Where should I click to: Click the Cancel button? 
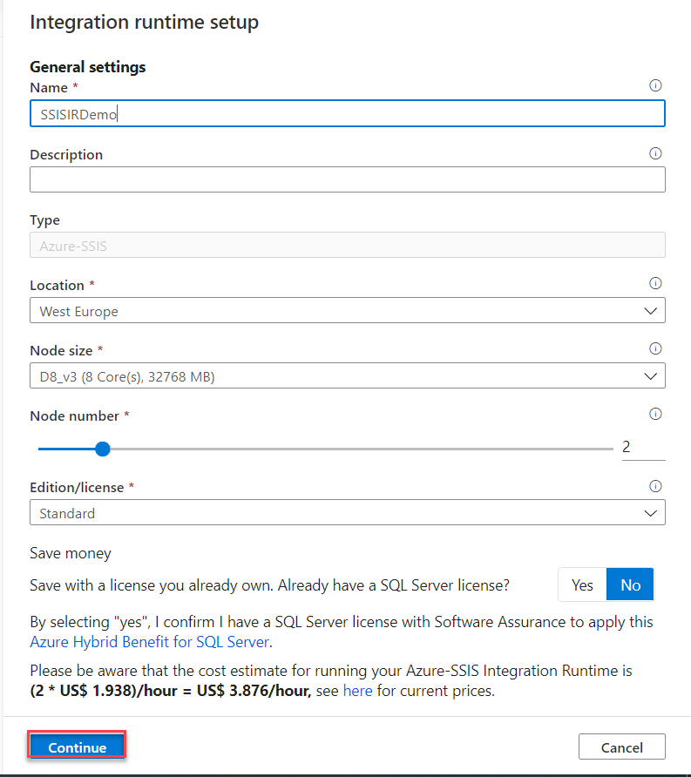(x=621, y=747)
